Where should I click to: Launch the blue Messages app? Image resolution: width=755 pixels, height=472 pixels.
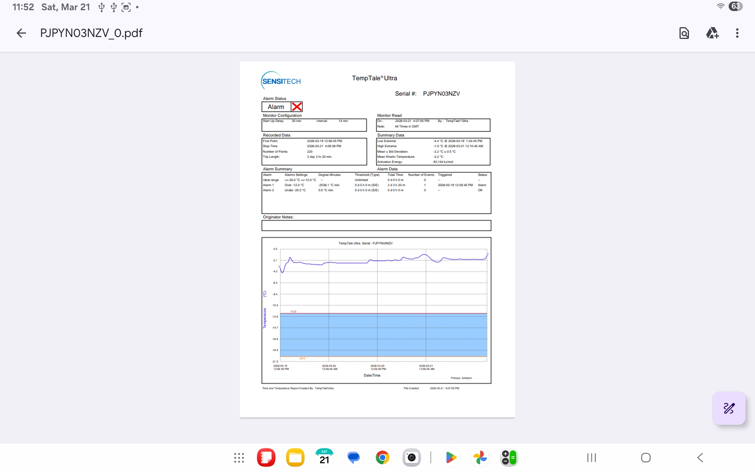coord(353,457)
